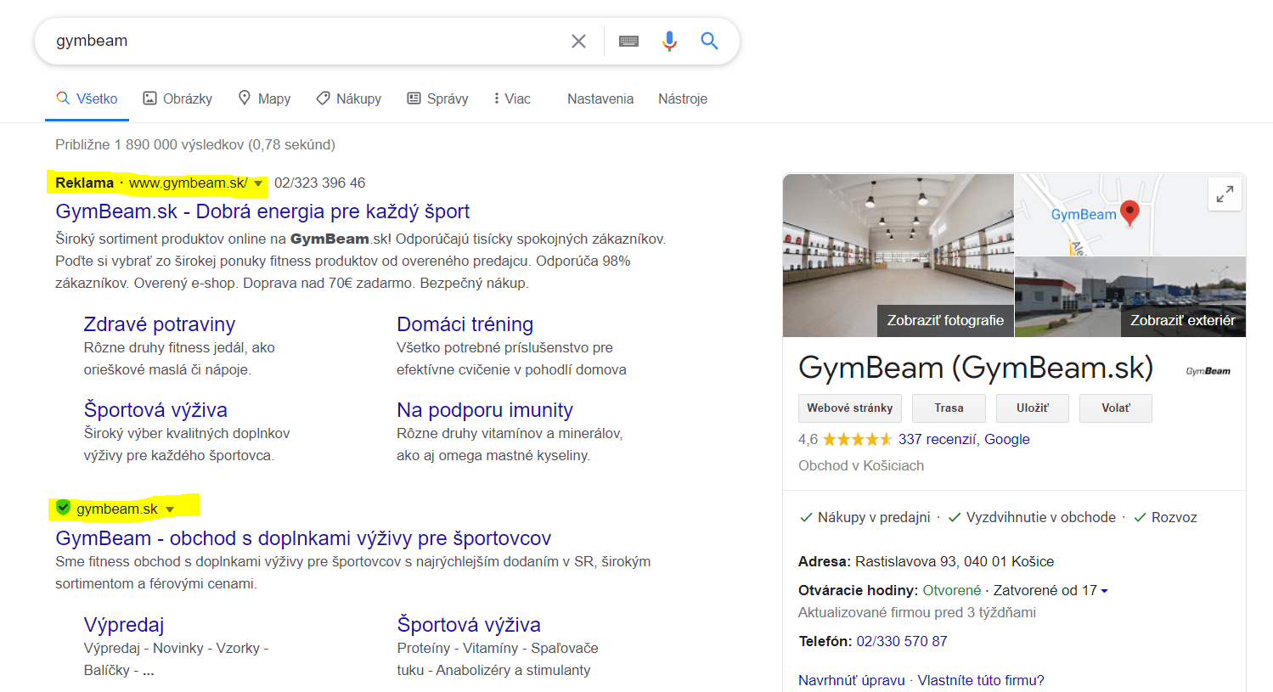
Task: Start voice search with the microphone icon
Action: [669, 41]
